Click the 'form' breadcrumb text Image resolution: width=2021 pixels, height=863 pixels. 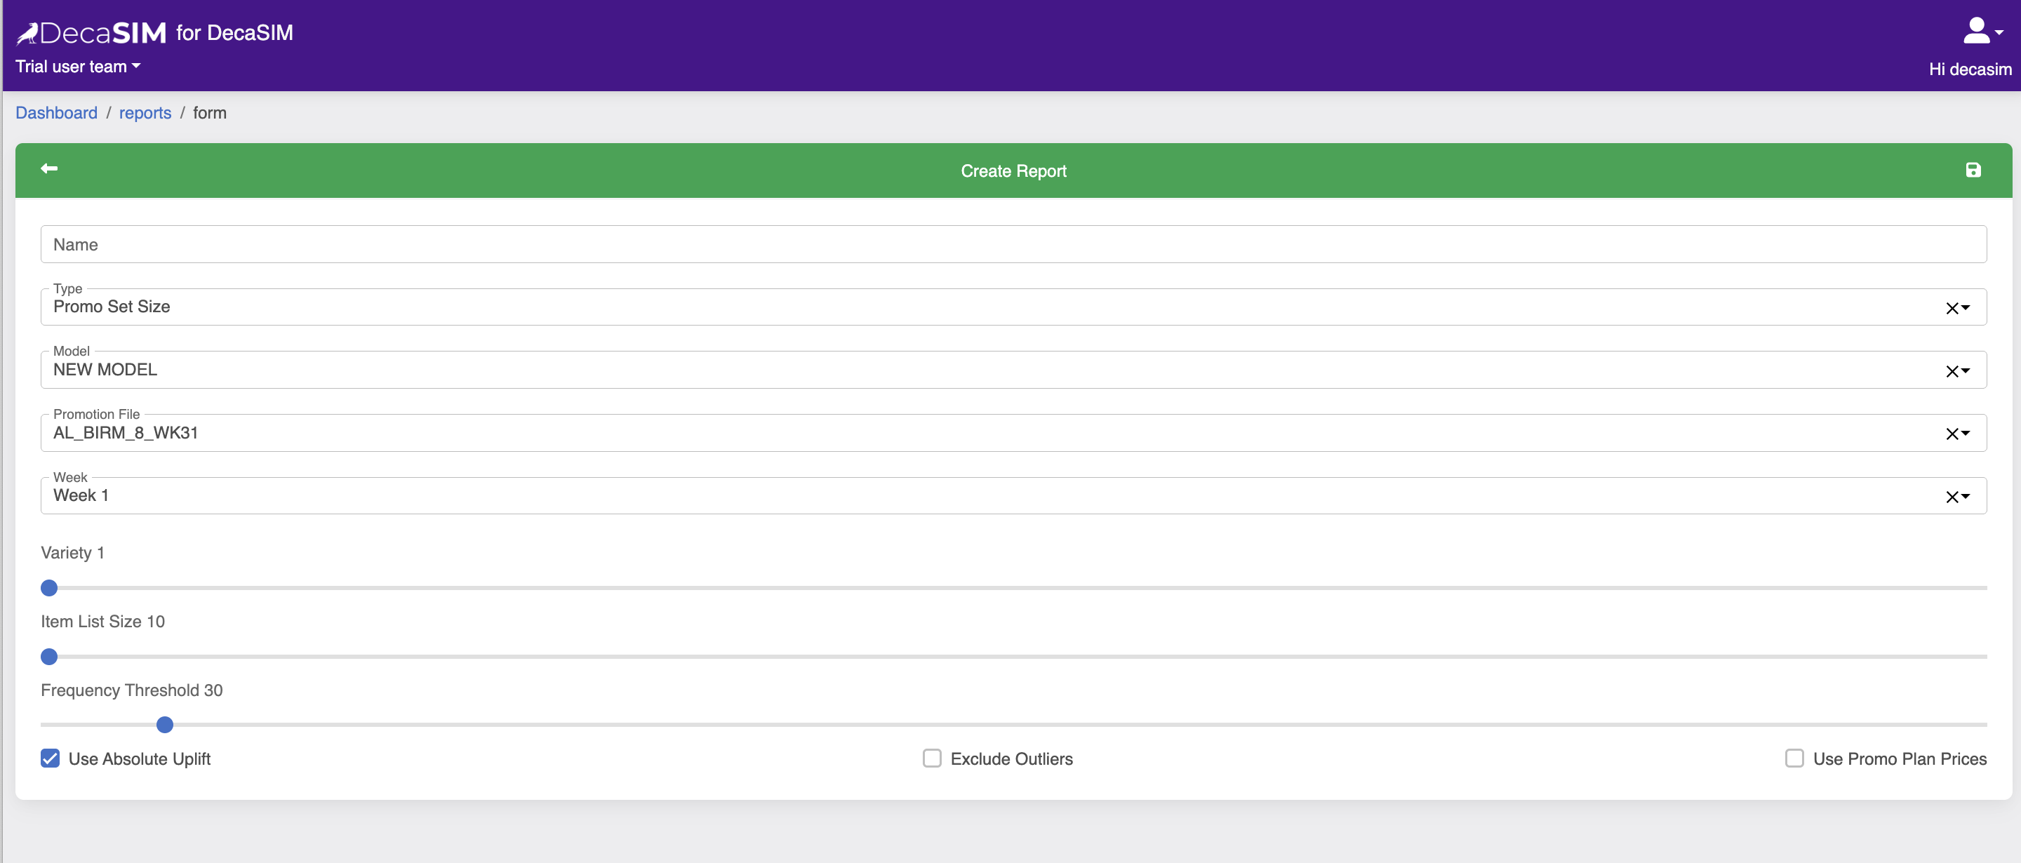pyautogui.click(x=210, y=113)
